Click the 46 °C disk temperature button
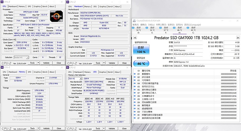Screen dimensions: 241x131 (x=141, y=64)
